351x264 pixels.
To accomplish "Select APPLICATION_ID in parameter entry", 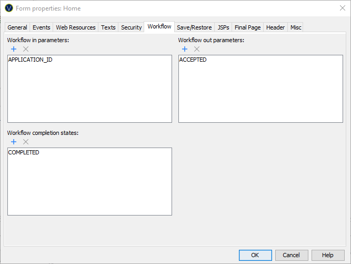I will pos(31,60).
